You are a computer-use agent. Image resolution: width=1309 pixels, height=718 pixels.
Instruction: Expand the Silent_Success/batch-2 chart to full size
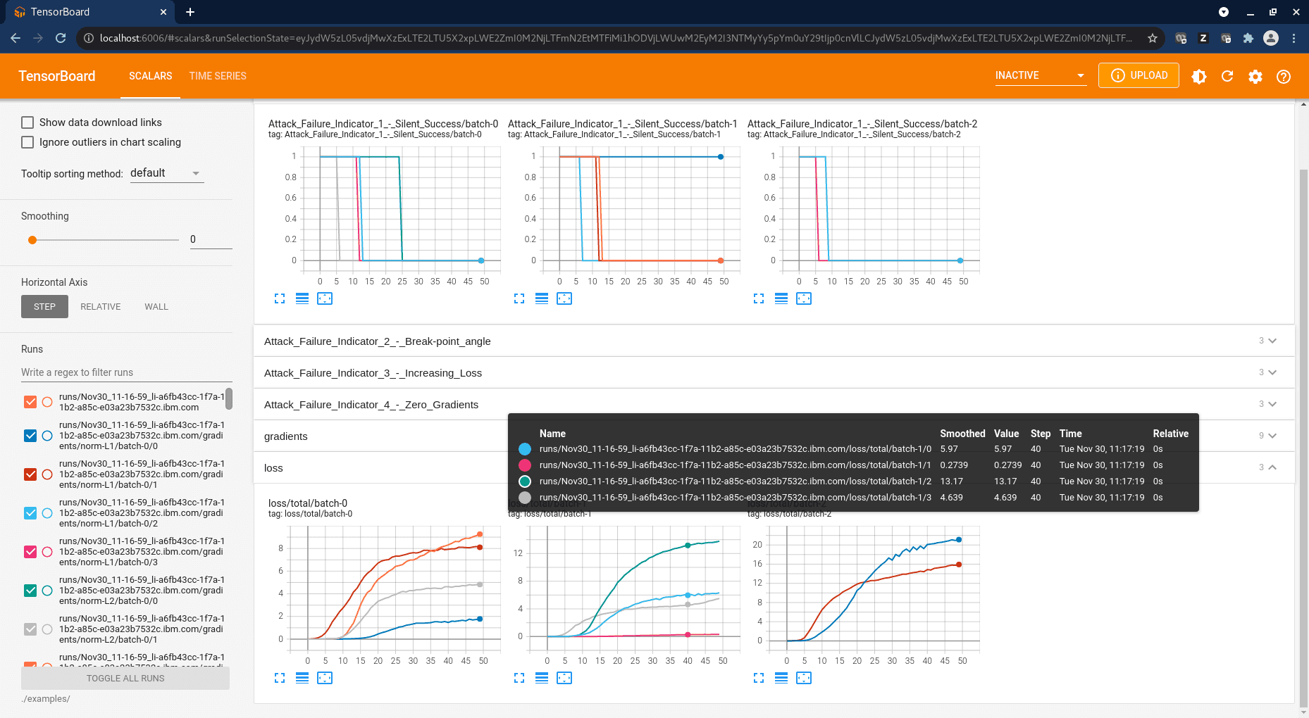pyautogui.click(x=759, y=298)
